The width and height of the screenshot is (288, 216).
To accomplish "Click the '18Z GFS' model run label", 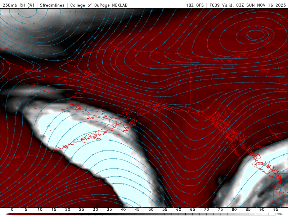I will (x=195, y=5).
